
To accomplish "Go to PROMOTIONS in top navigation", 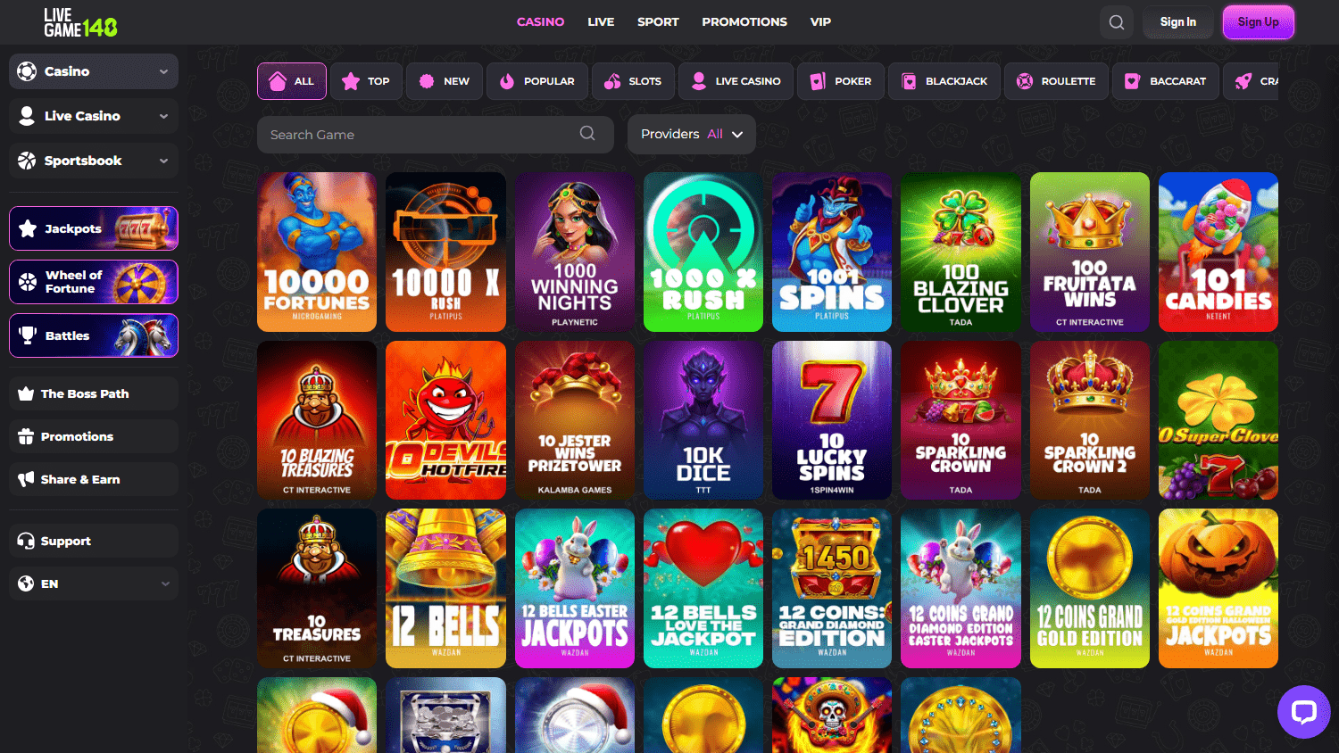I will [x=744, y=22].
